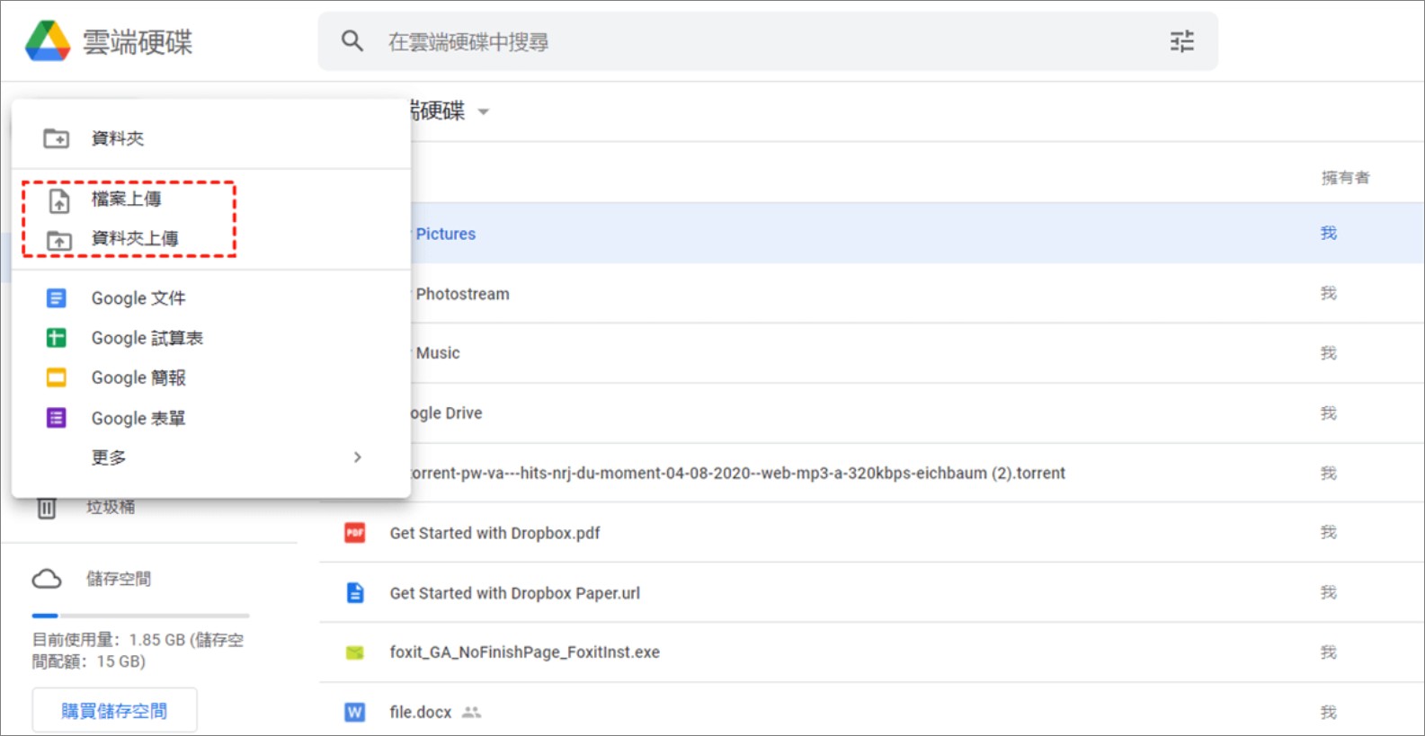
Task: Click the storage cloud icon
Action: 47,579
